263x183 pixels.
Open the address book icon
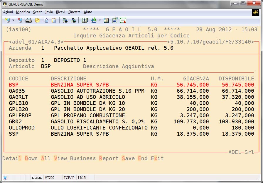point(85,20)
